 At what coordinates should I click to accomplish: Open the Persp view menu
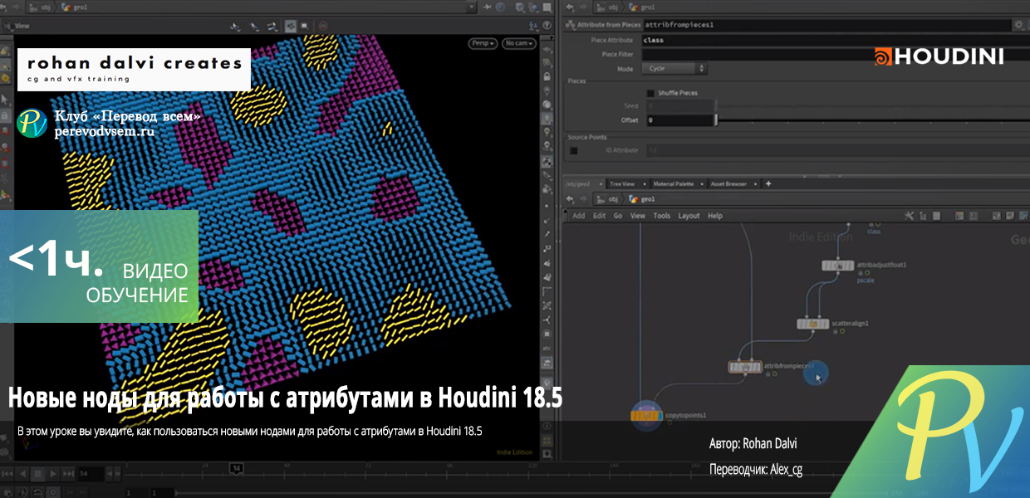482,42
